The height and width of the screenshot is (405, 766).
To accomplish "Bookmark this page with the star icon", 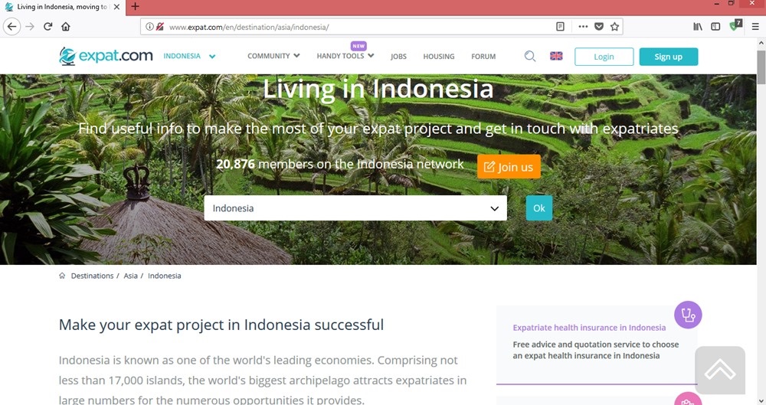I will [x=614, y=26].
